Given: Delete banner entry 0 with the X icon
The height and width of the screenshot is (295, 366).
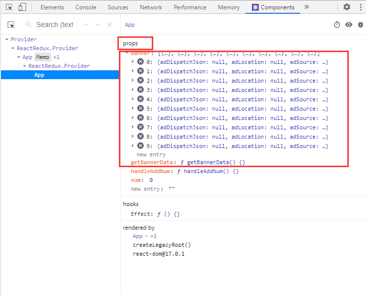Looking at the screenshot, I should (141, 62).
